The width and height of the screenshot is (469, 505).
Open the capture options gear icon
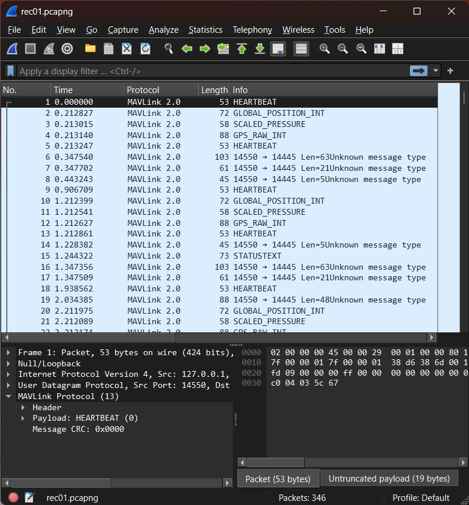pos(67,49)
